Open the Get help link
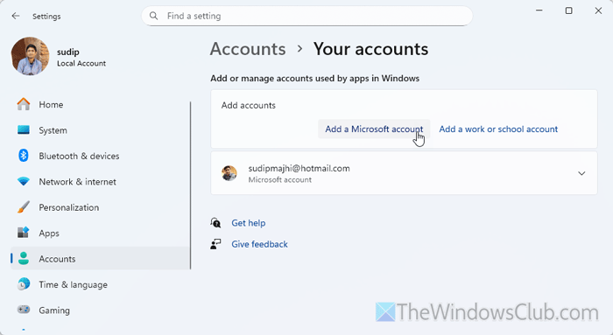 pos(248,223)
